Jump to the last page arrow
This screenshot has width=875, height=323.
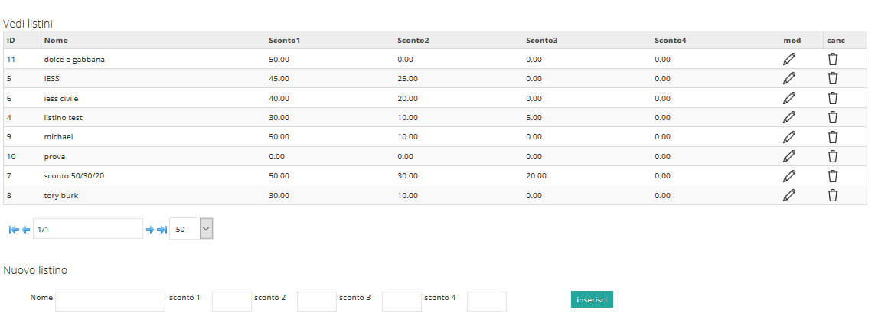pyautogui.click(x=162, y=230)
